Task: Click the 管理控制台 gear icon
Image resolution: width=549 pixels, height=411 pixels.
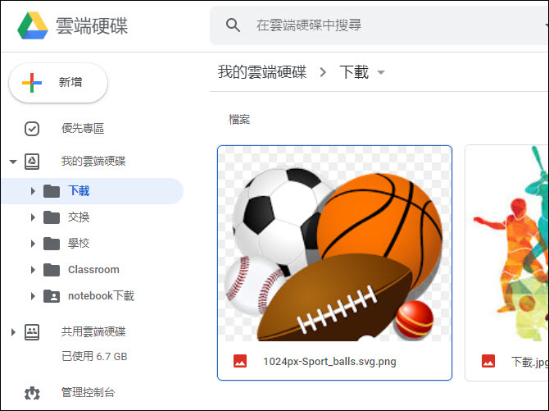Action: tap(32, 393)
